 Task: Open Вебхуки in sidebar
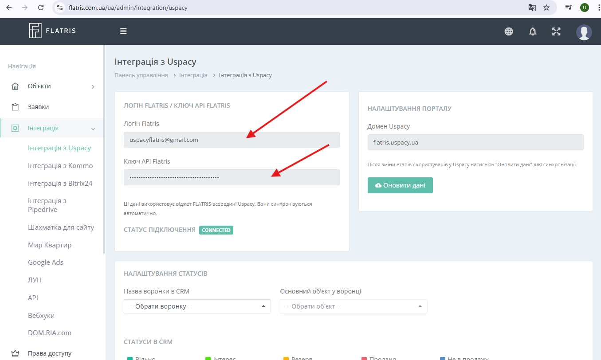click(x=41, y=315)
